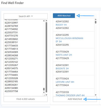Select API value 4217734465
Viewport: 101px width, 108px height.
(11, 75)
